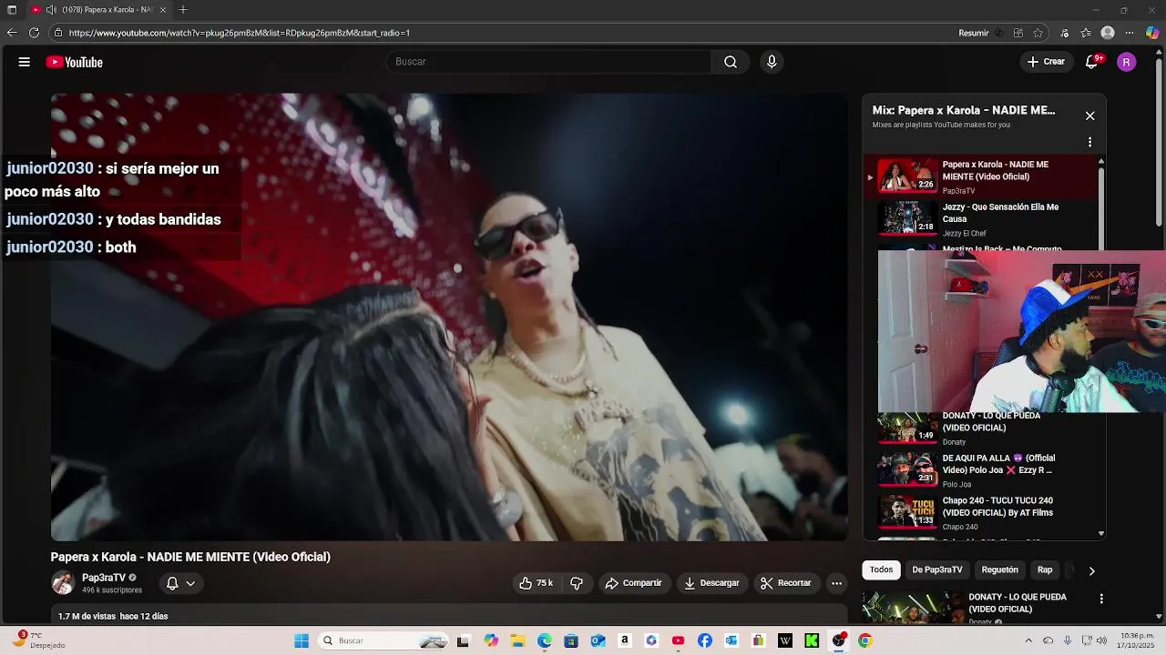
Task: Mute the tab via speaker icon
Action: click(x=51, y=9)
